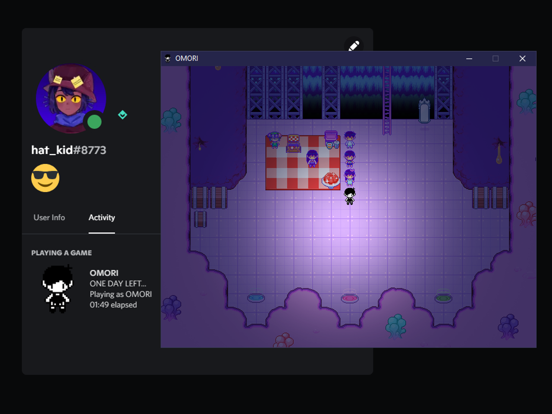Viewport: 552px width, 414px height.
Task: Click the OMORI window title bar icon
Action: [x=168, y=58]
